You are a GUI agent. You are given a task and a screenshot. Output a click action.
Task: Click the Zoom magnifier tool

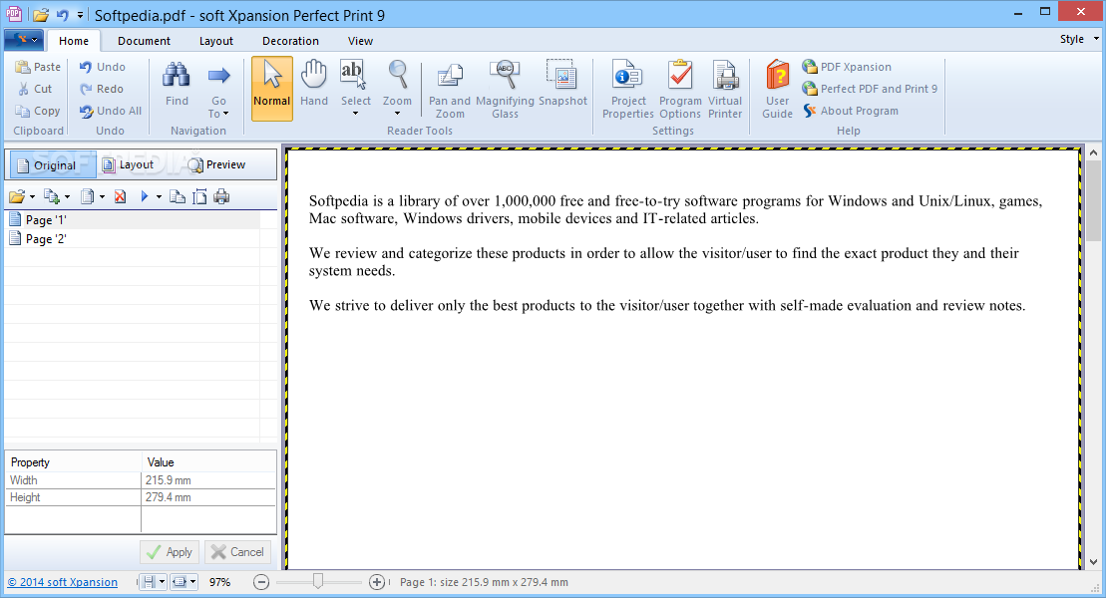[397, 75]
